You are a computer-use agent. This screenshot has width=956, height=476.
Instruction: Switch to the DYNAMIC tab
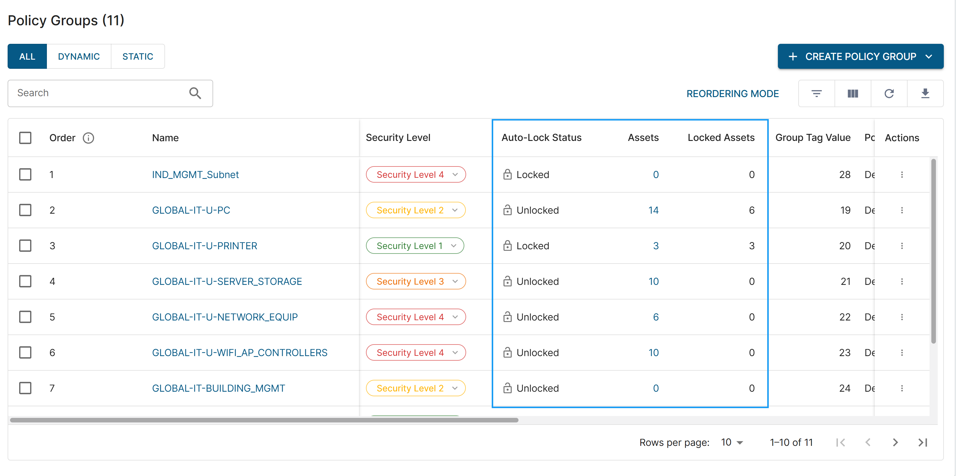[79, 56]
